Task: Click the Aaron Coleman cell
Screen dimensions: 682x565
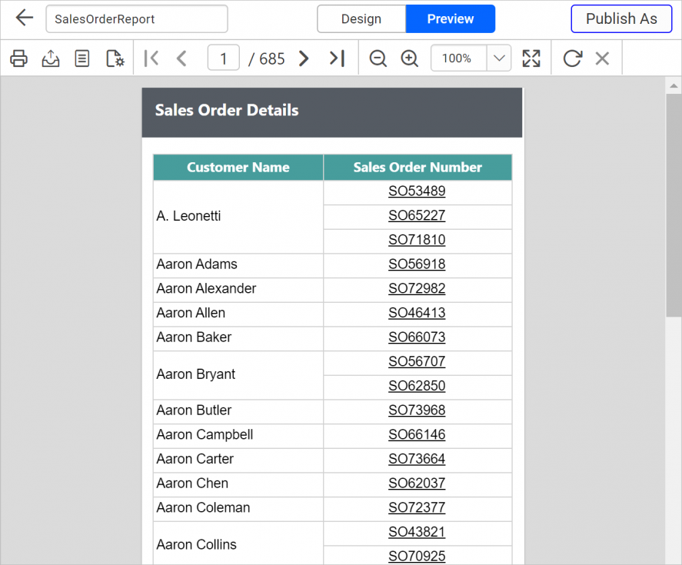Action: (238, 509)
